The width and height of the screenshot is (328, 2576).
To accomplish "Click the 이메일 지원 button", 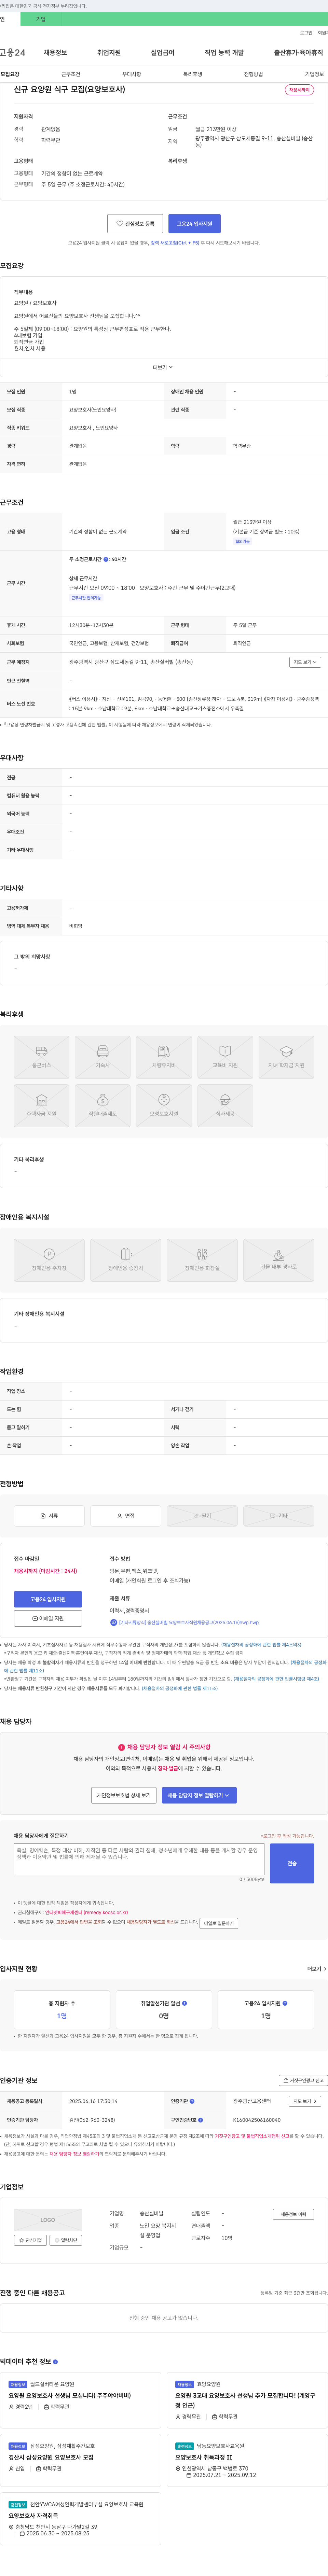I will coord(48,1618).
